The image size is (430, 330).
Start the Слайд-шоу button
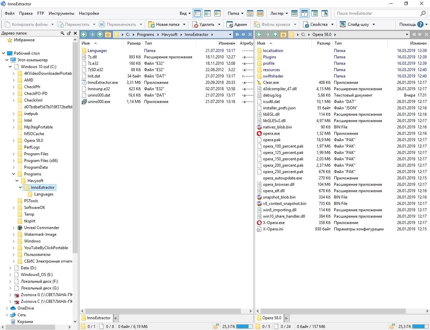pyautogui.click(x=354, y=24)
